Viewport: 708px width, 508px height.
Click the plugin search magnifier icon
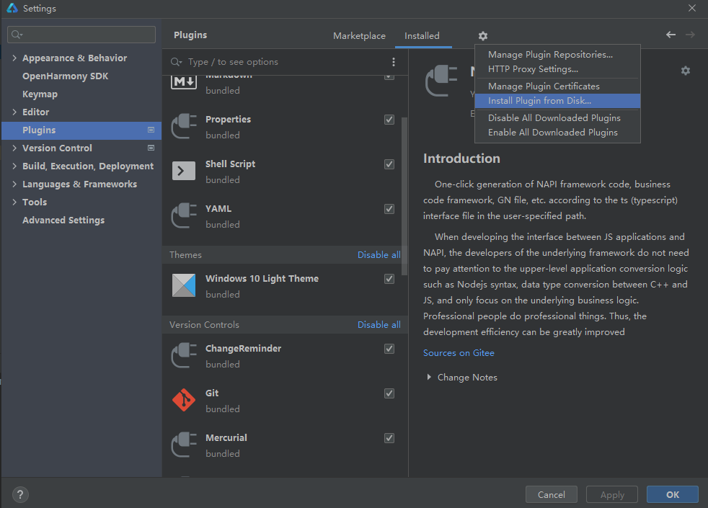click(x=176, y=62)
